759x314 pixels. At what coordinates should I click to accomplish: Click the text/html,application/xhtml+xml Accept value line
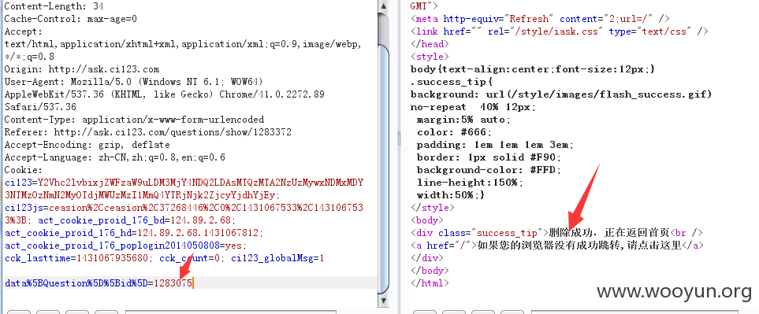(x=183, y=44)
